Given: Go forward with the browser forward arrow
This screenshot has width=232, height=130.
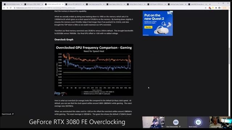Looking at the screenshot, I should (x=7, y=8).
